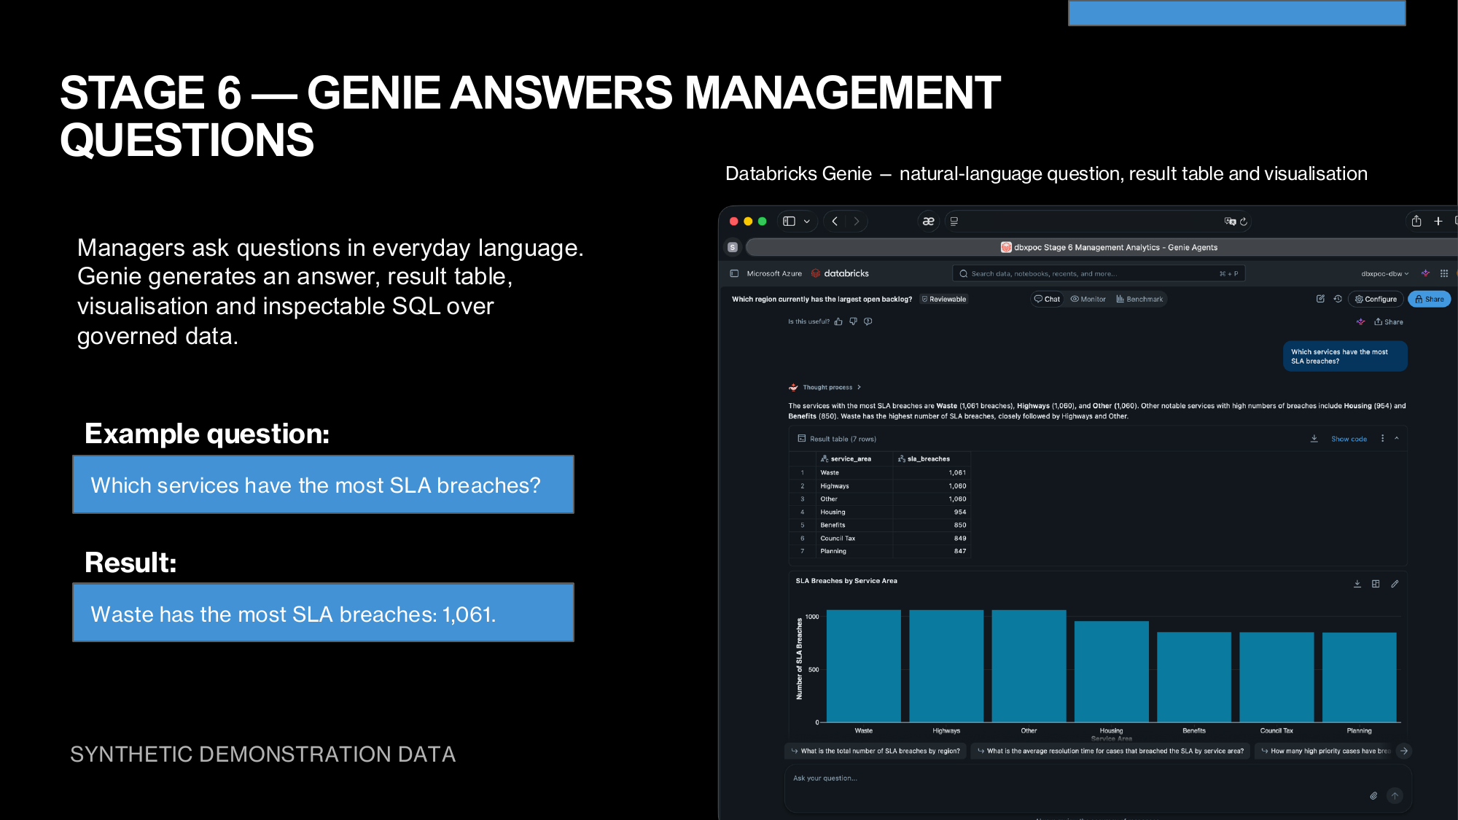1458x820 pixels.
Task: Click the ae extension icon in Safari toolbar
Action: tap(928, 222)
